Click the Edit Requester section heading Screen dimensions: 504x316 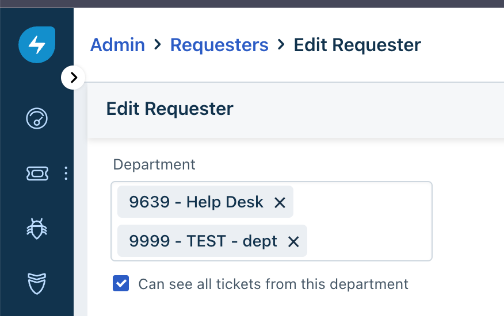(170, 109)
